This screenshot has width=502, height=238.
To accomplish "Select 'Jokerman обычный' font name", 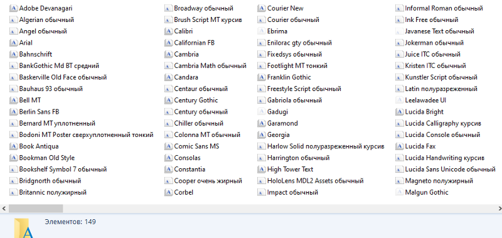I will (x=434, y=43).
